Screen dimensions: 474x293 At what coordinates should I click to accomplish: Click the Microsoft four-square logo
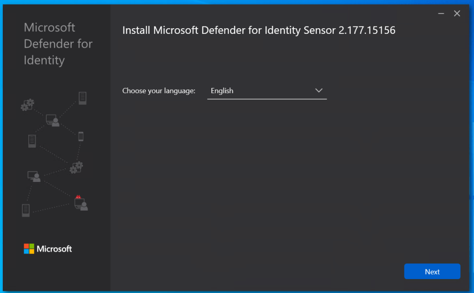[29, 249]
